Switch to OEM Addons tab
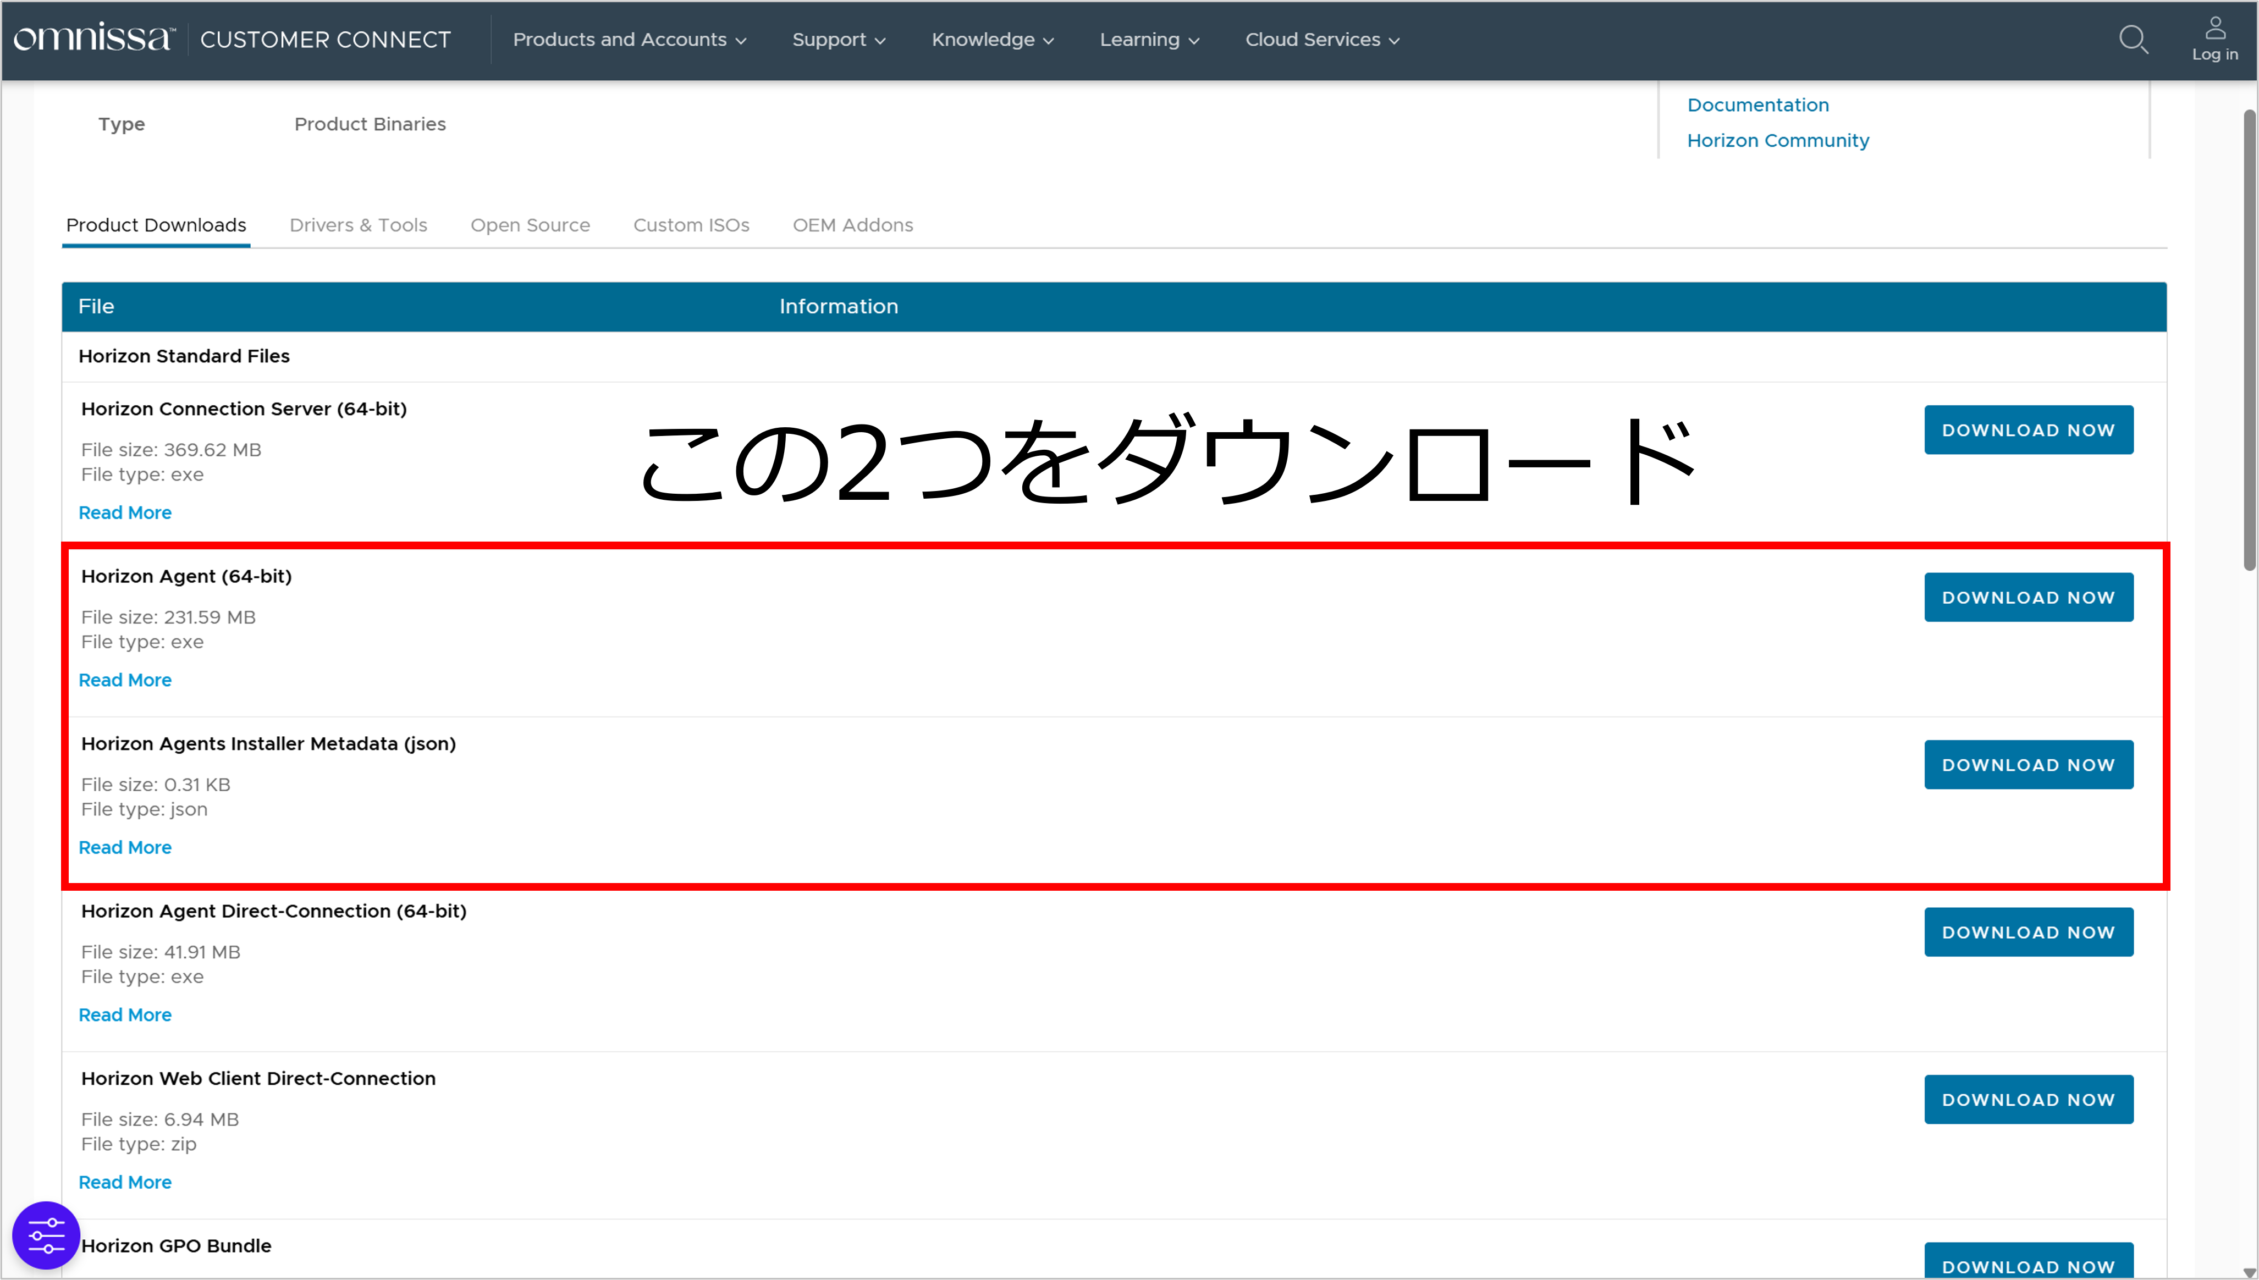The width and height of the screenshot is (2259, 1280). click(x=852, y=225)
